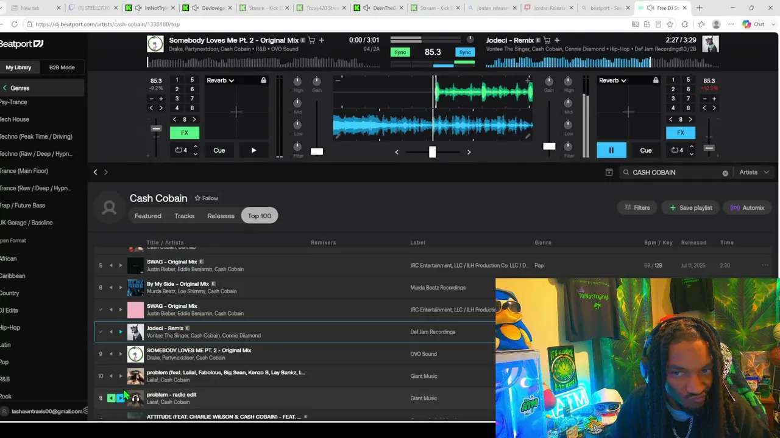The height and width of the screenshot is (438, 780).
Task: Load problem - radio edit to the right deck
Action: [120, 398]
